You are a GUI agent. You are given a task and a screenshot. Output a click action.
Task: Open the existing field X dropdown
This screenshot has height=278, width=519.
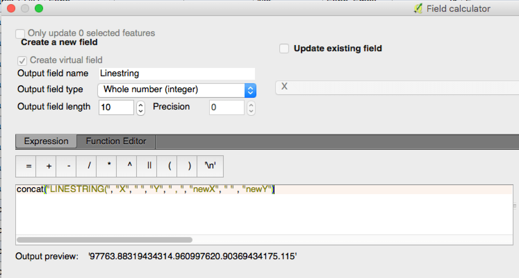click(397, 87)
